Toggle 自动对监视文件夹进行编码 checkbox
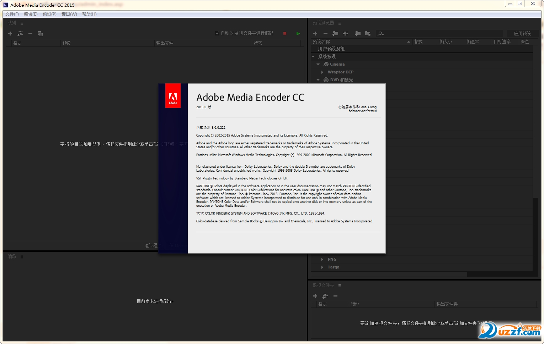The height and width of the screenshot is (344, 544). click(217, 33)
